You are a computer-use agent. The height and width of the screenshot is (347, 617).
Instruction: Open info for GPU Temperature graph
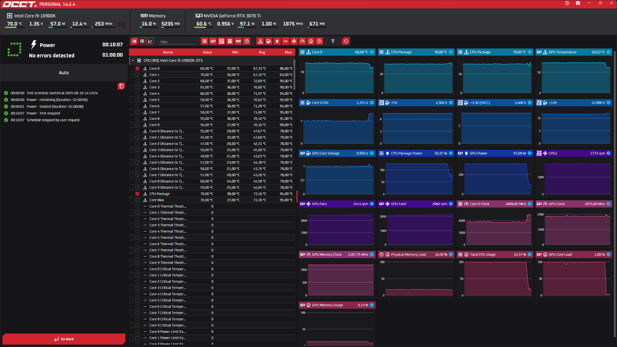(x=608, y=52)
